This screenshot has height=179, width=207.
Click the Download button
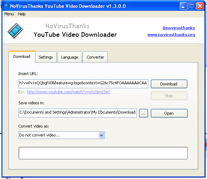[169, 84]
